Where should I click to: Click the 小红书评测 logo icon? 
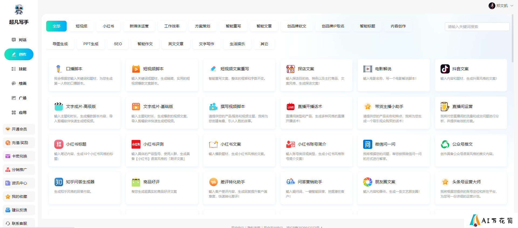pyautogui.click(x=136, y=144)
